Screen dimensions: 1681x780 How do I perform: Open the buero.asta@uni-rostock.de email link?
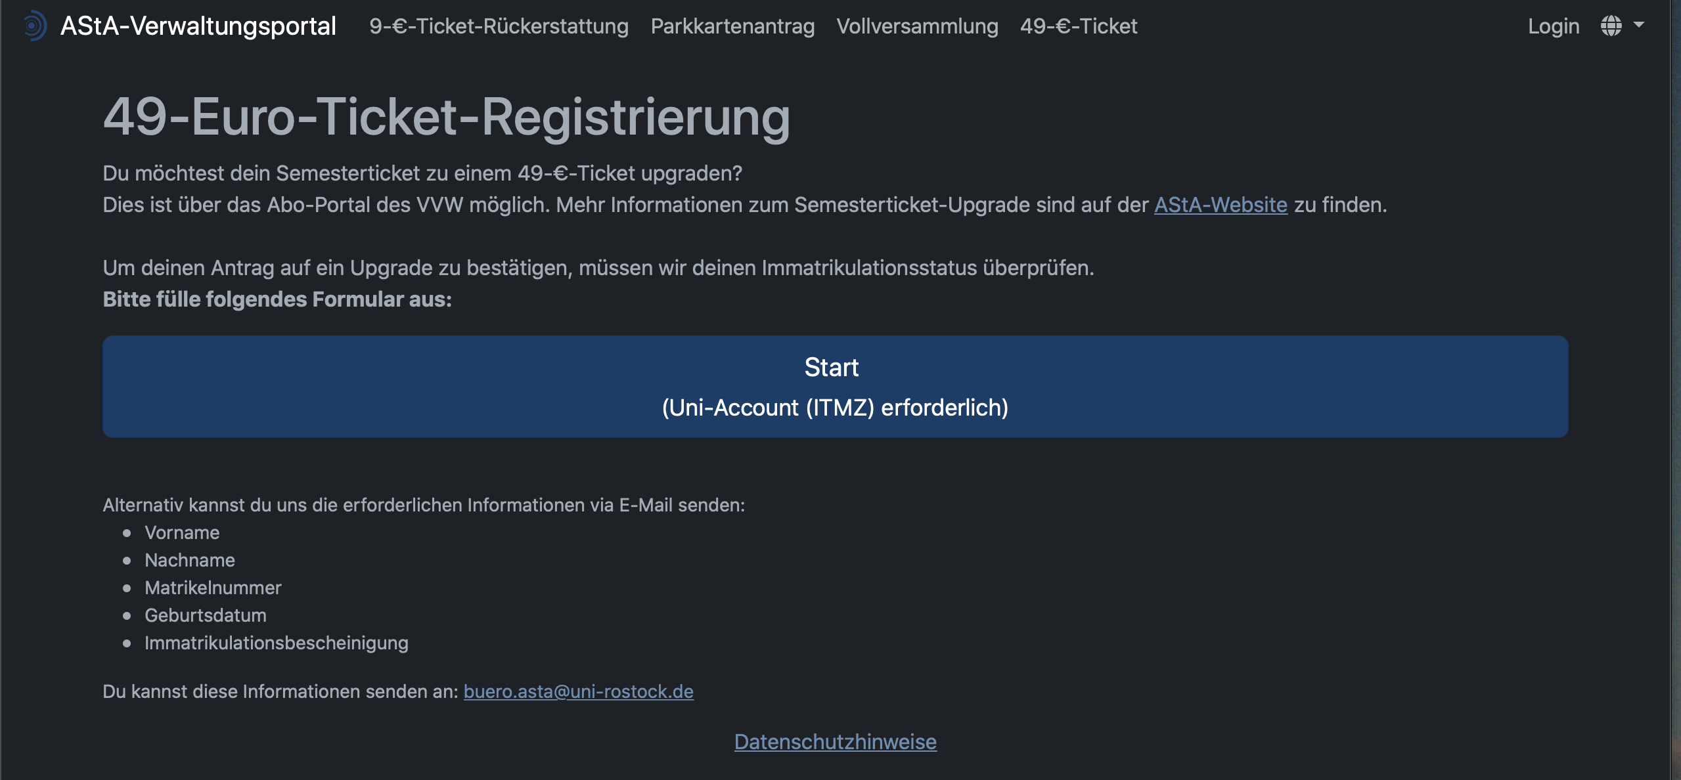tap(578, 691)
